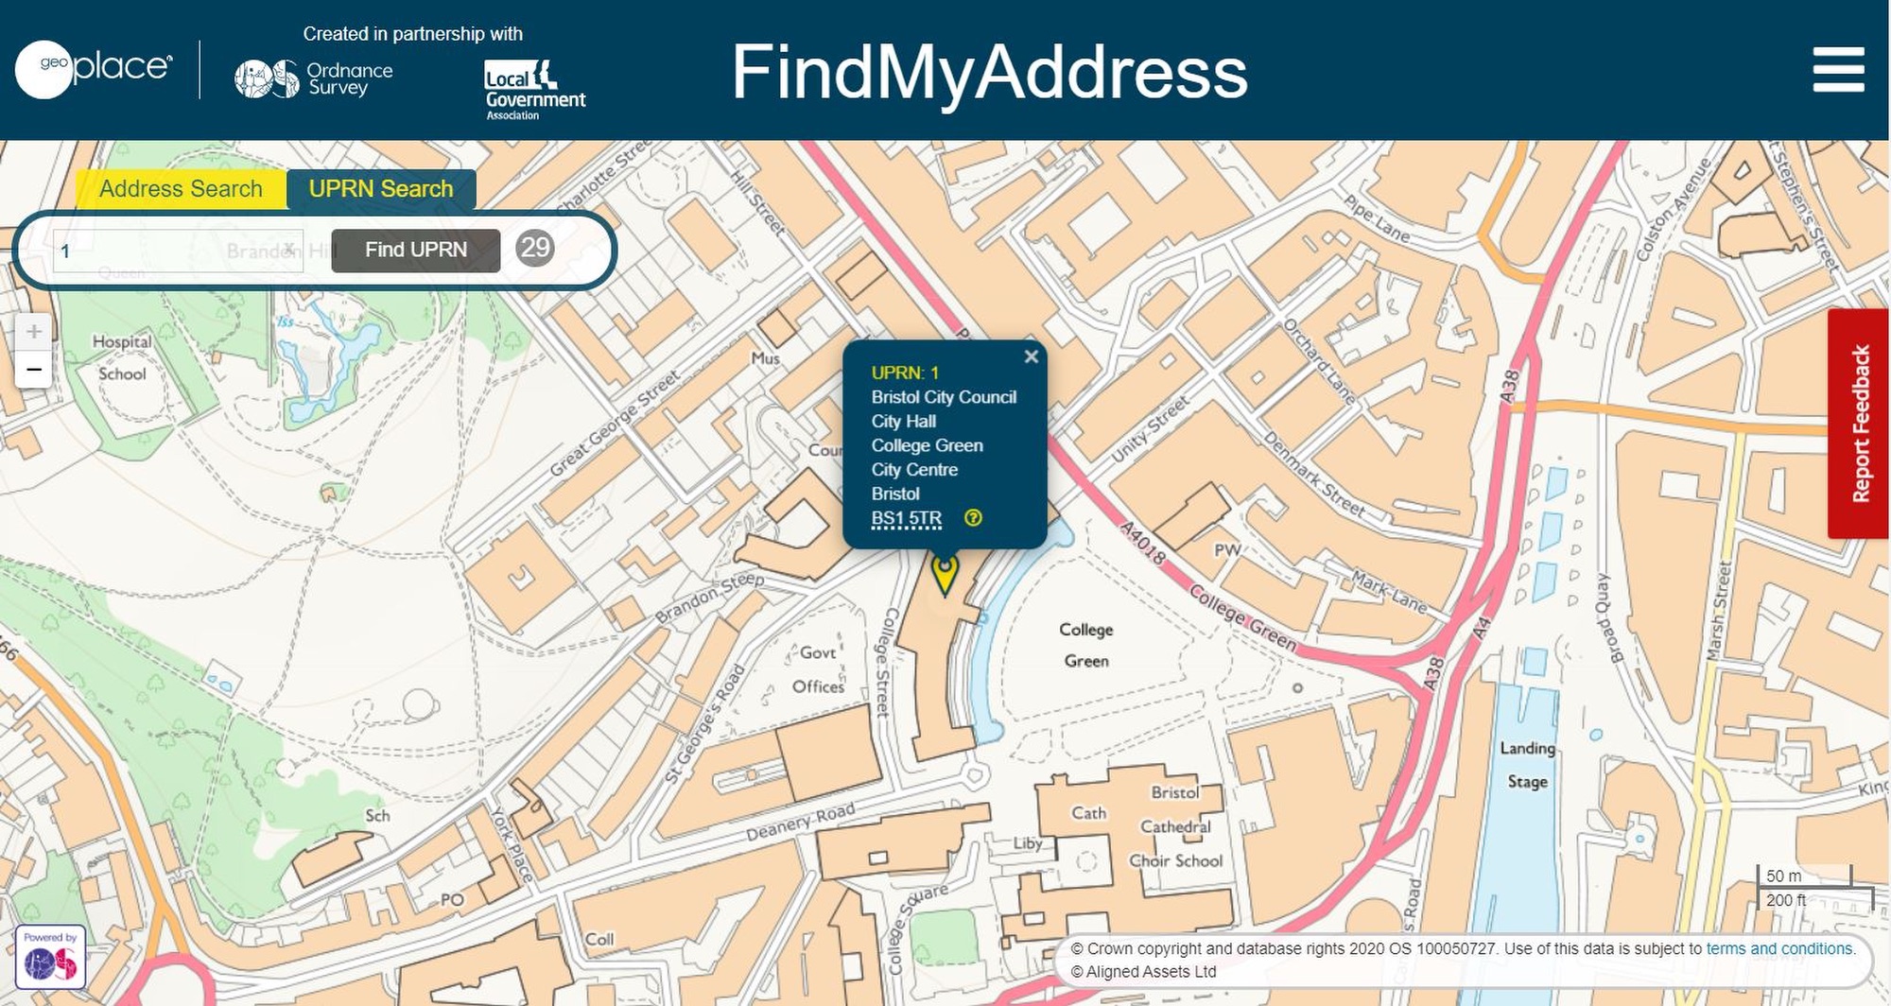Click the Ordnance Survey logo

point(313,79)
